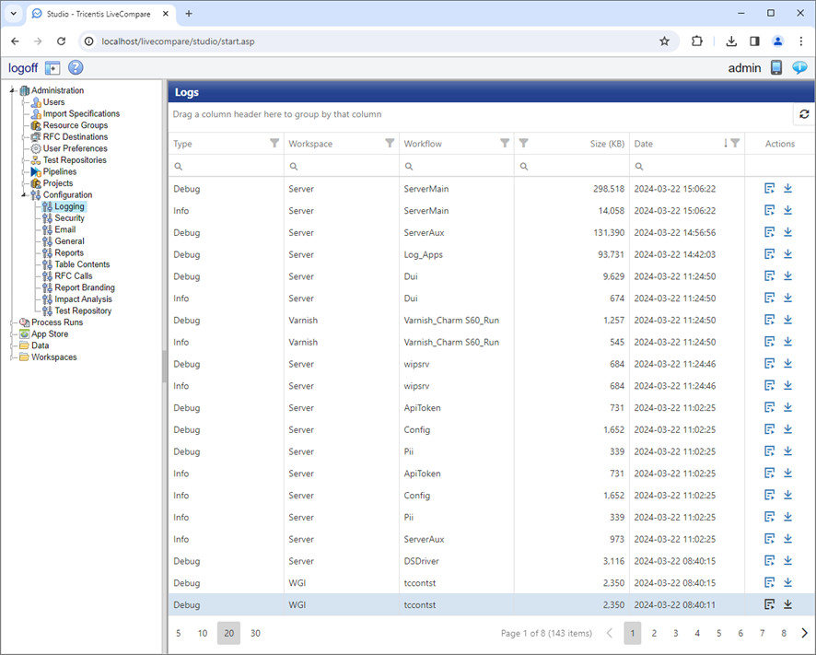Click the Type column filter icon

pos(274,144)
